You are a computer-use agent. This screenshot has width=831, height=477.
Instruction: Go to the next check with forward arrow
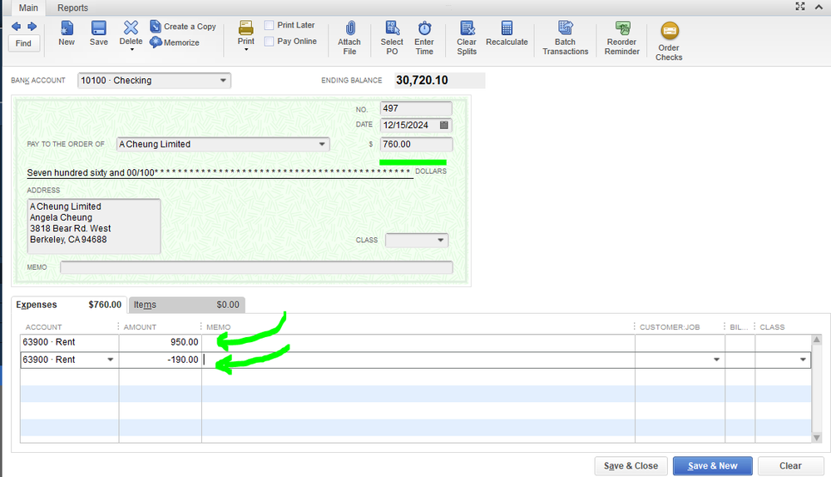(x=32, y=27)
